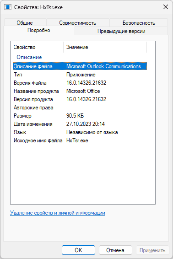Open the Предыдущие версии tab
173x259 pixels.
121,31
